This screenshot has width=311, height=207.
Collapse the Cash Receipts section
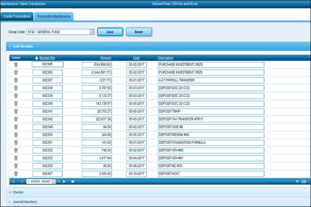pos(22,46)
